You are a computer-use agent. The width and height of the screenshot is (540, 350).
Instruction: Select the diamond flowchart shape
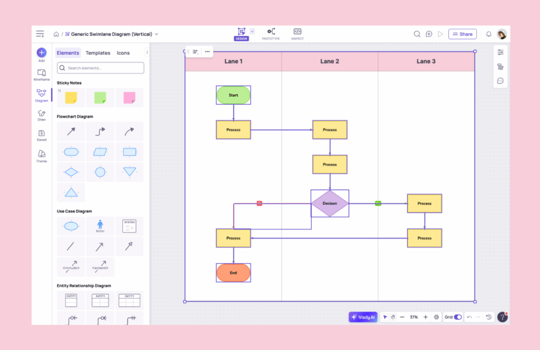point(71,172)
